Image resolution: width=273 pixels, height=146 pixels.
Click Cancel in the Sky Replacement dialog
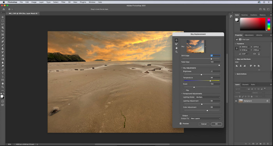204,124
